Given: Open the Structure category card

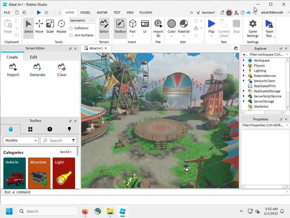Looking at the screenshot, I should point(39,173).
